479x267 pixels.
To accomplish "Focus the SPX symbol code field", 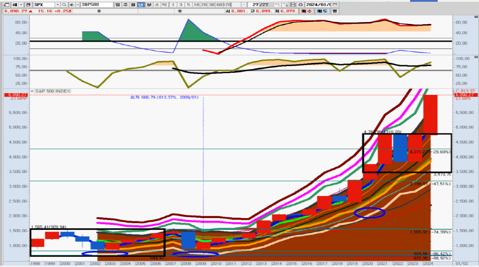I will 44,5.
